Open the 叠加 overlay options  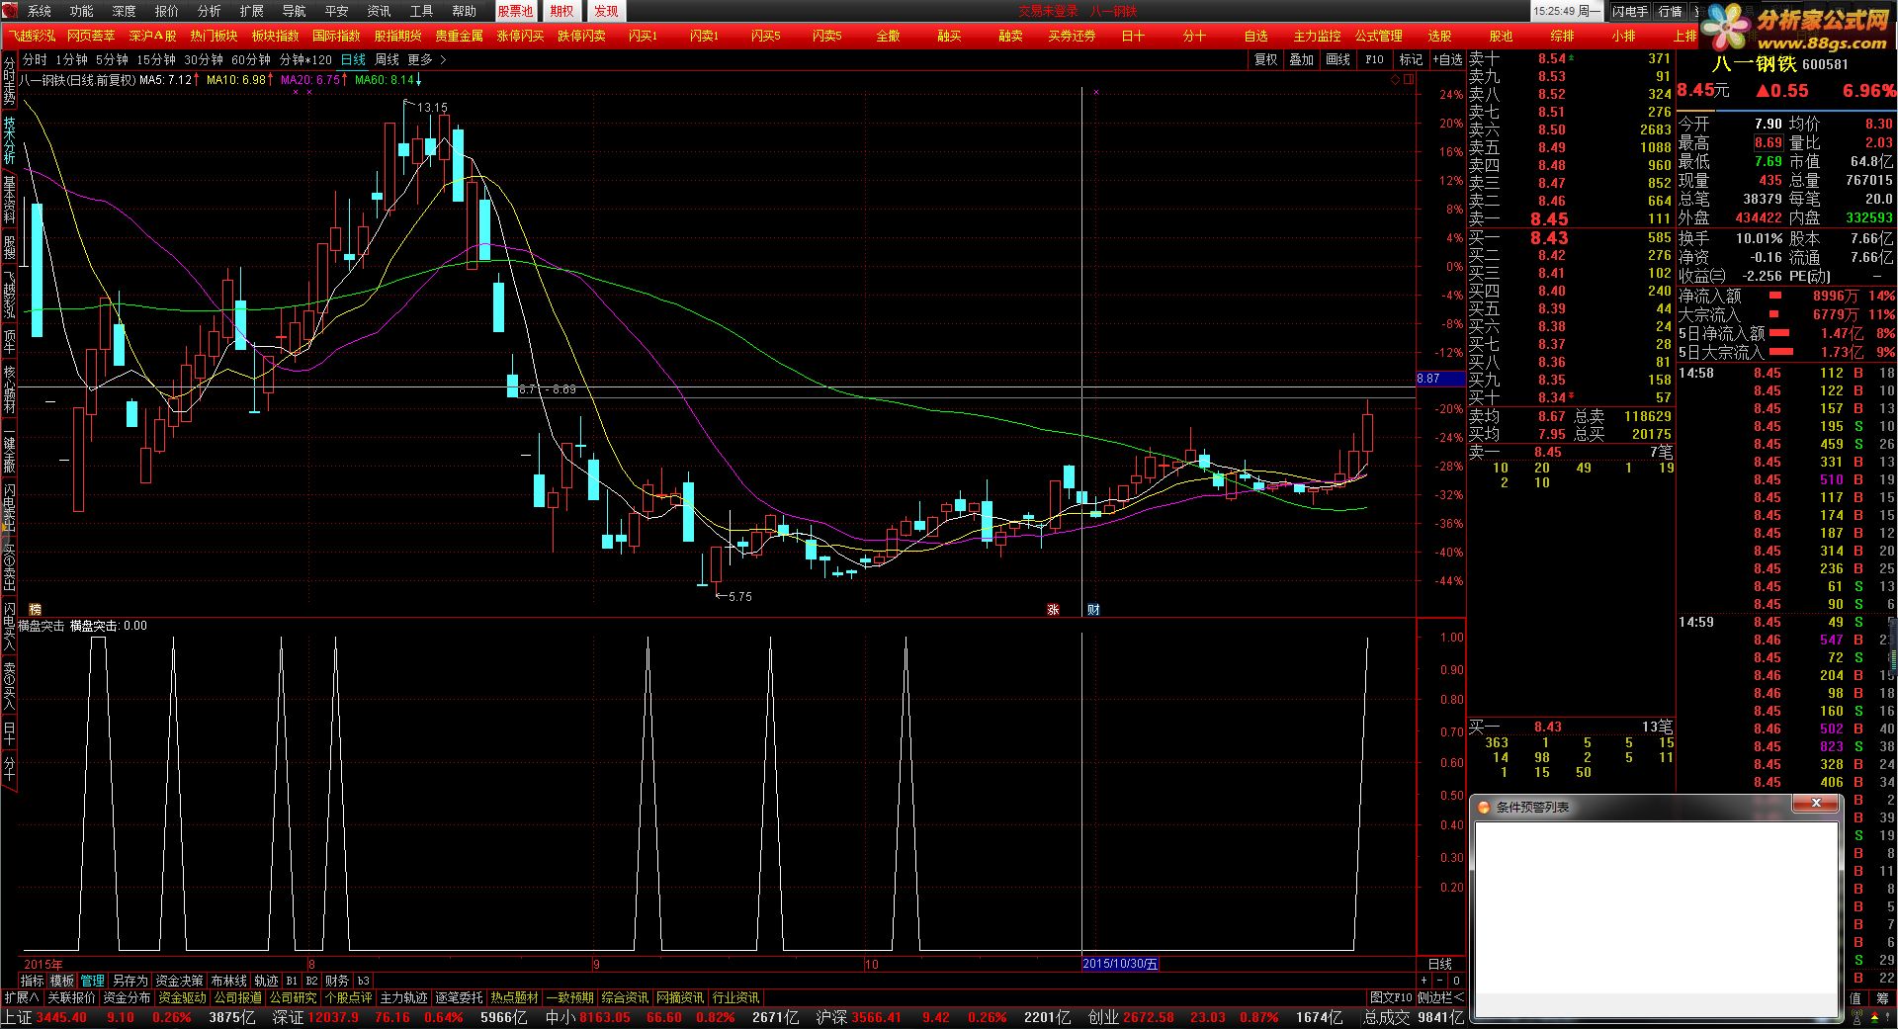(1302, 59)
